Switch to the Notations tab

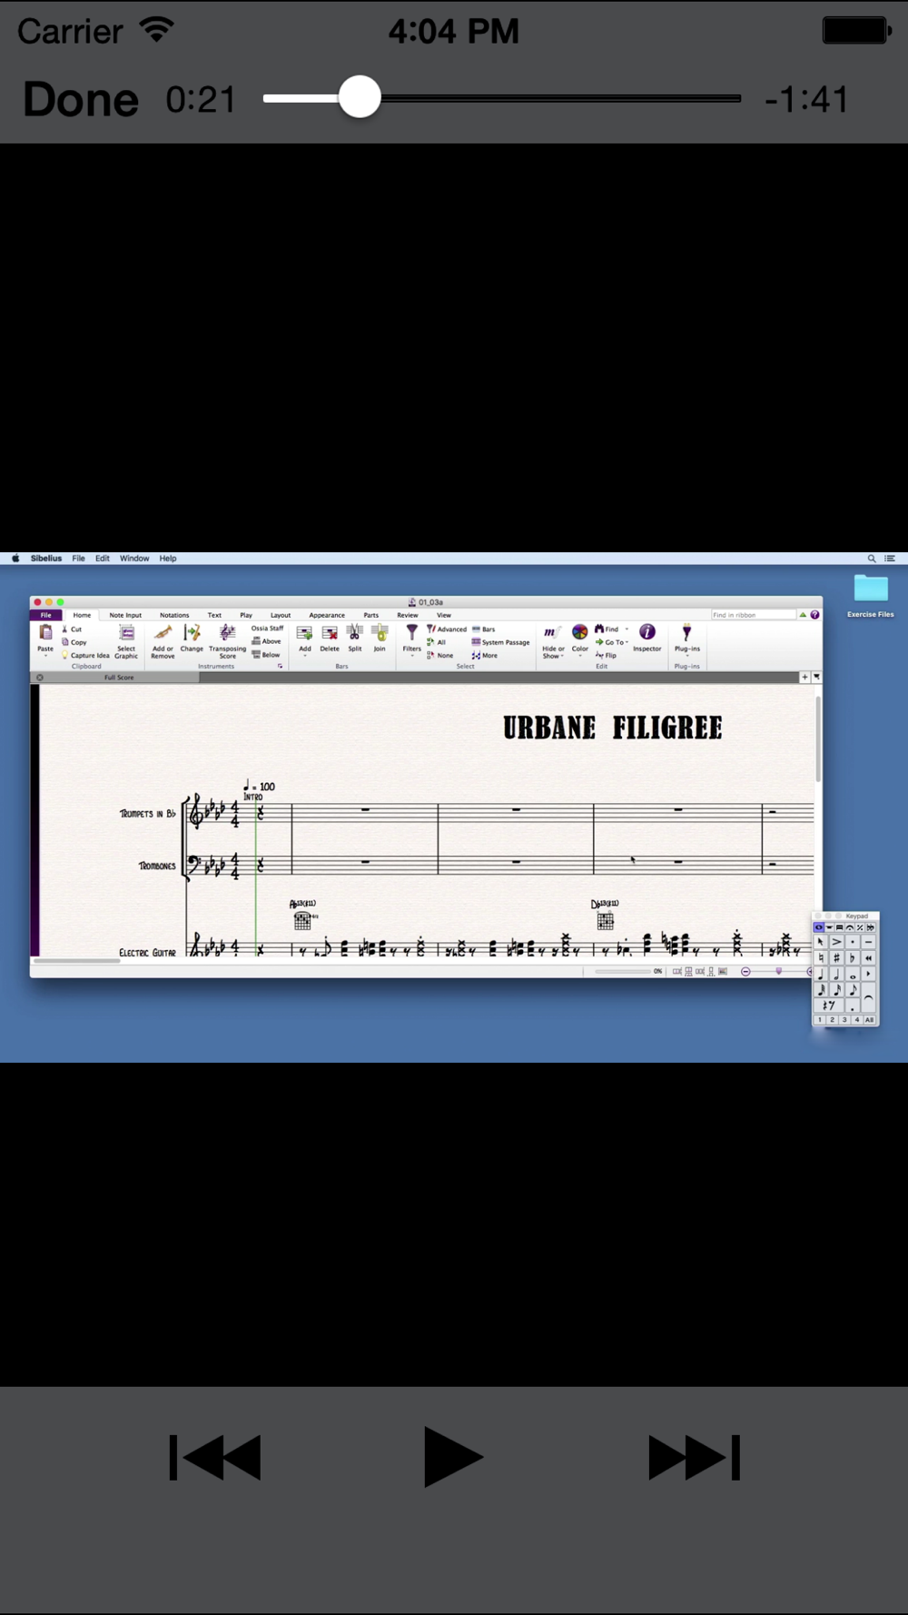pyautogui.click(x=174, y=615)
